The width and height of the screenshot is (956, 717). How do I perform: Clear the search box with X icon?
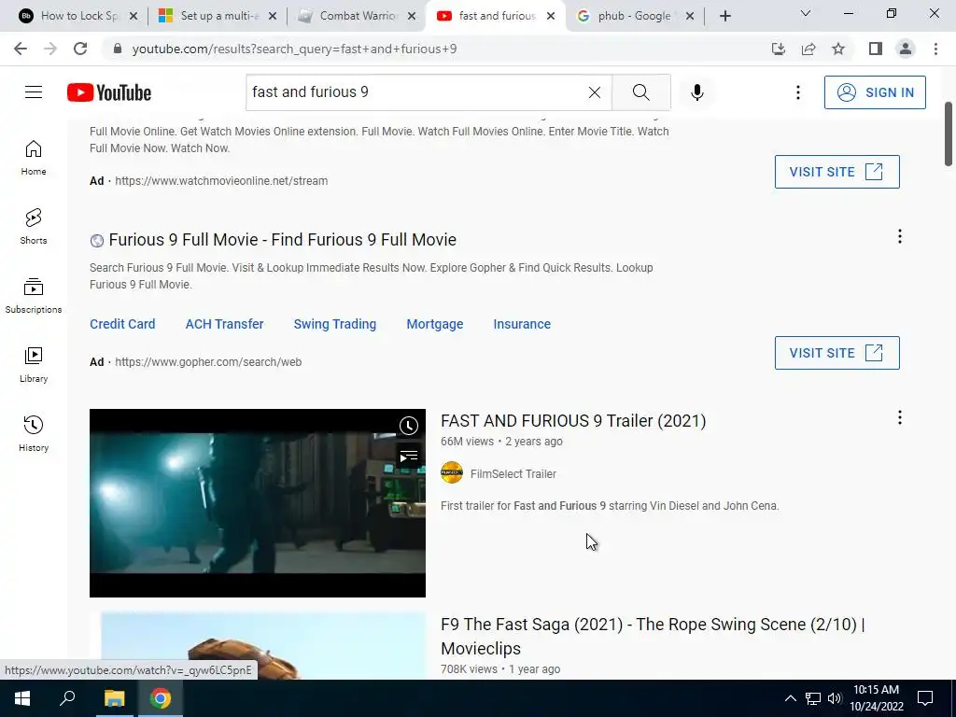(595, 92)
